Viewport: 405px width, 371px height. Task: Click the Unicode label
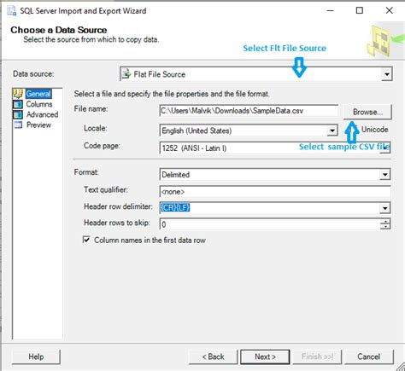tap(374, 130)
